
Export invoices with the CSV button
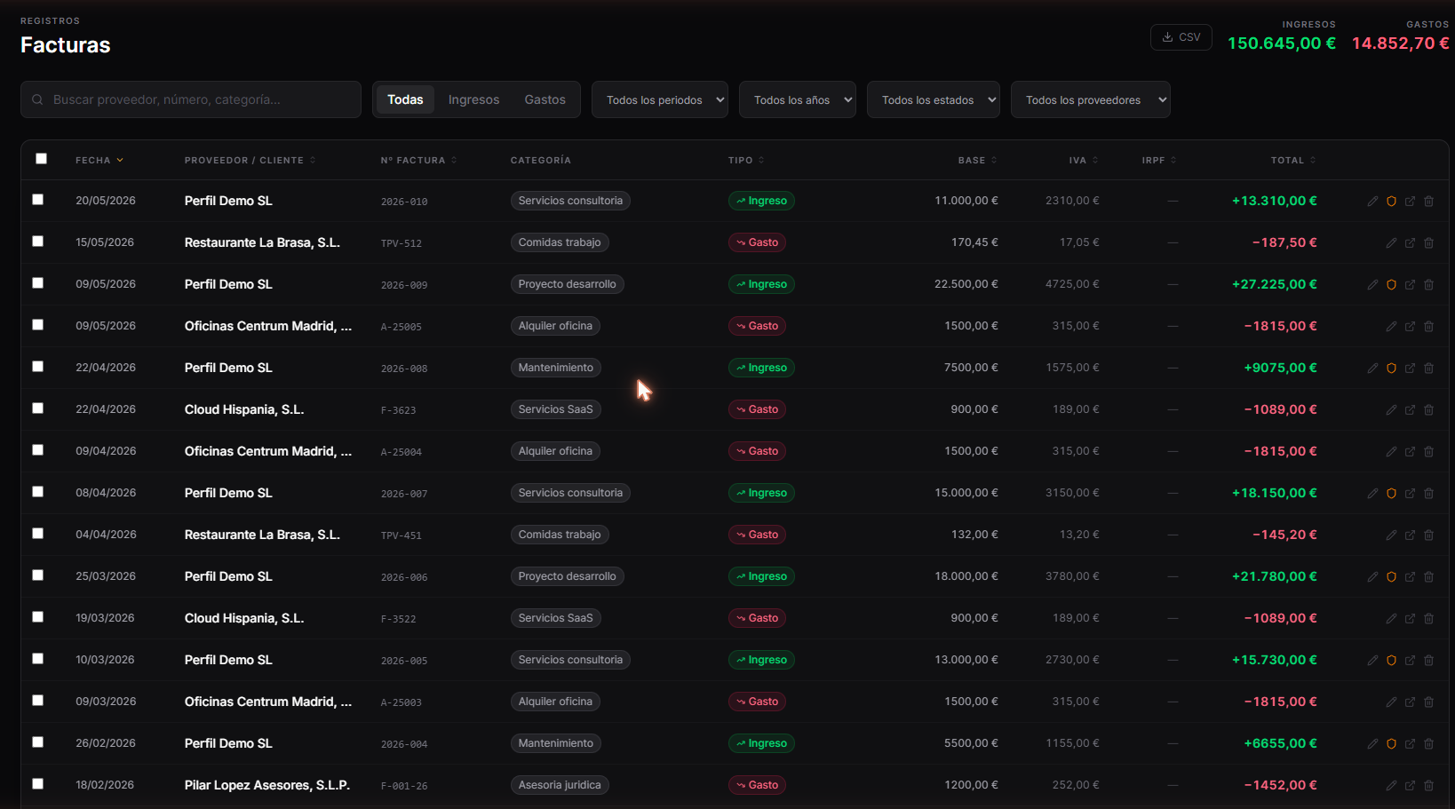(x=1181, y=37)
